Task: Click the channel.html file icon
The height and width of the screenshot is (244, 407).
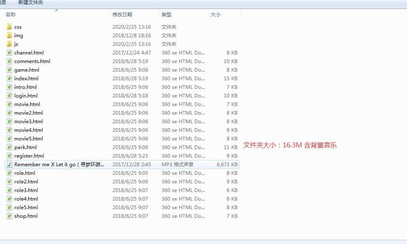Action: tap(9, 52)
